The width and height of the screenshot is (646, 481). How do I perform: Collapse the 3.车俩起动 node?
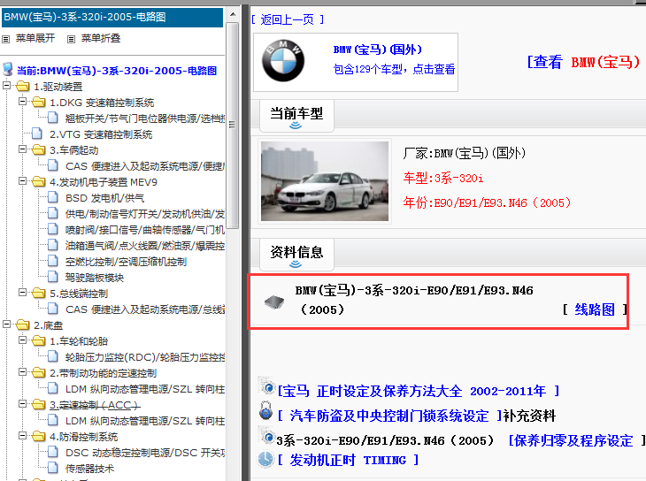(23, 149)
